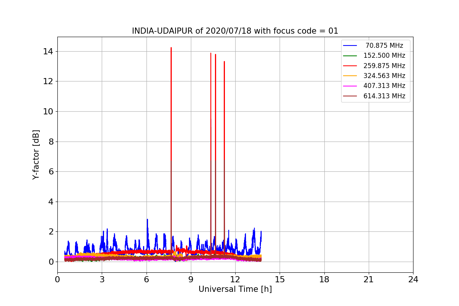Screen dimensions: 459x306
Task: Click x-axis tick label 9
Action: coord(191,280)
